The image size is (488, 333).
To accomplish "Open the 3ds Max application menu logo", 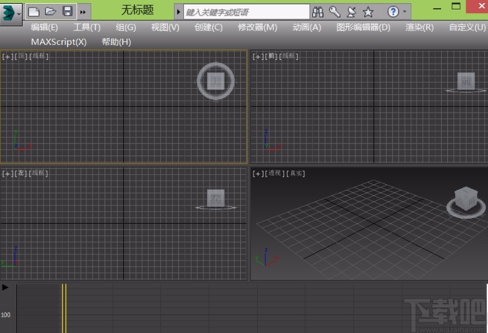I will pyautogui.click(x=11, y=13).
